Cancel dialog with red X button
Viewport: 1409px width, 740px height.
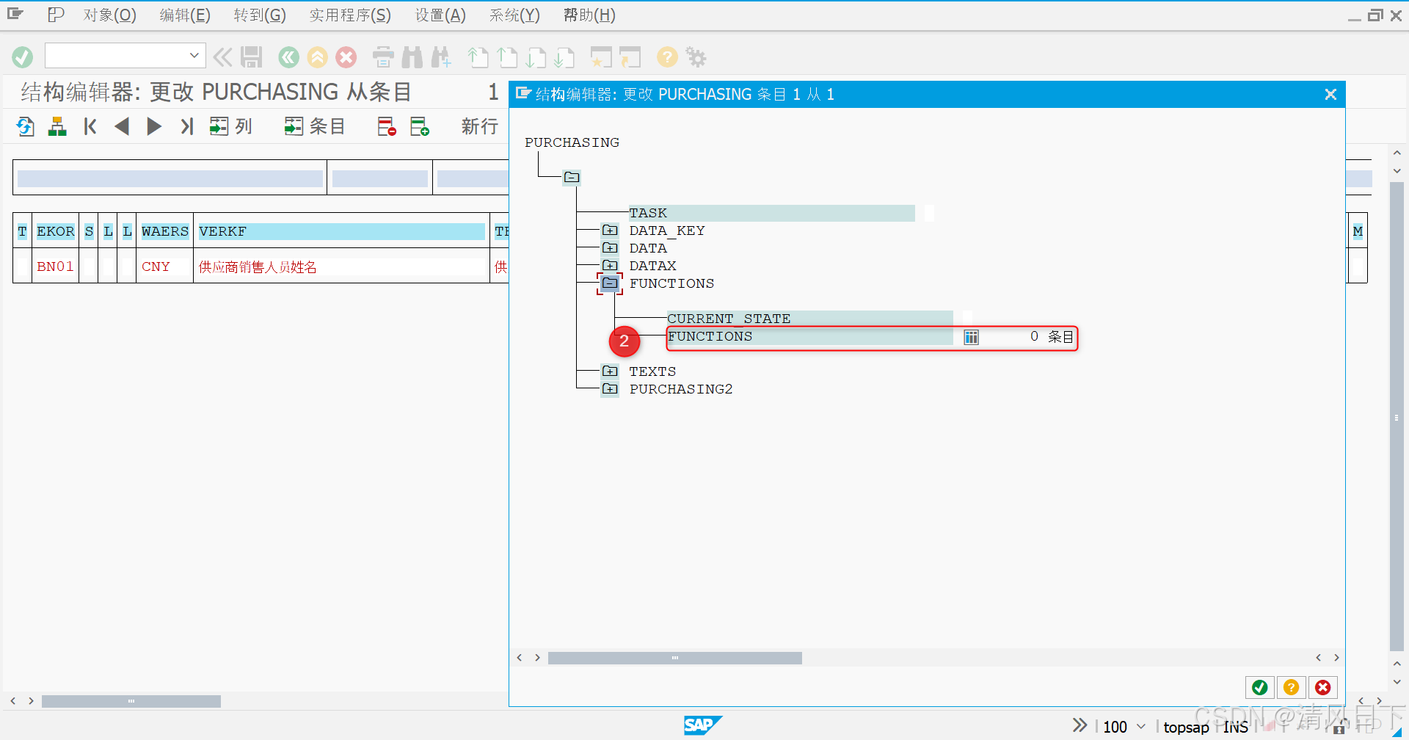click(1322, 687)
